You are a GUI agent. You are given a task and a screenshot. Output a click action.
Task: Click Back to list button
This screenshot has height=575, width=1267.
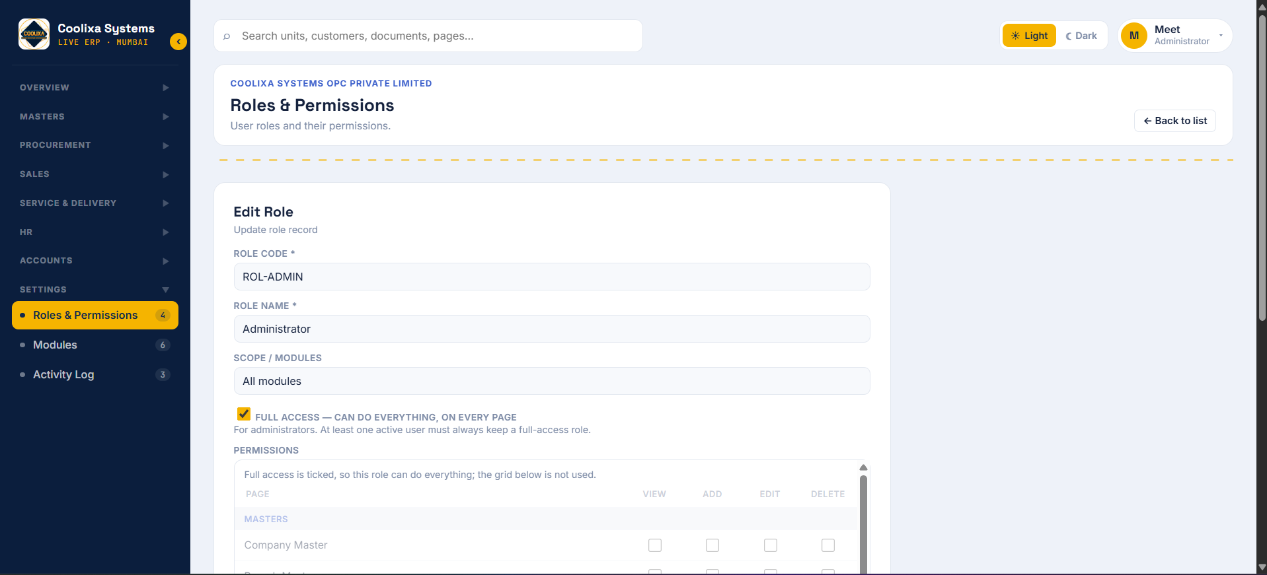coord(1174,121)
